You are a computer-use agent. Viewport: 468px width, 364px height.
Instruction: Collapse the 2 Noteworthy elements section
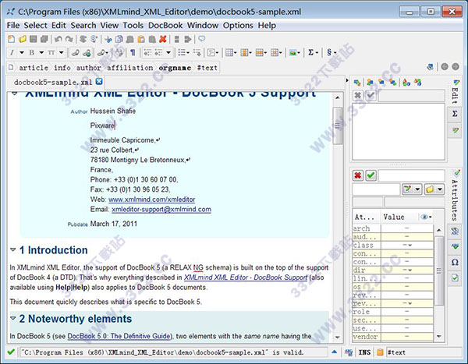12,318
